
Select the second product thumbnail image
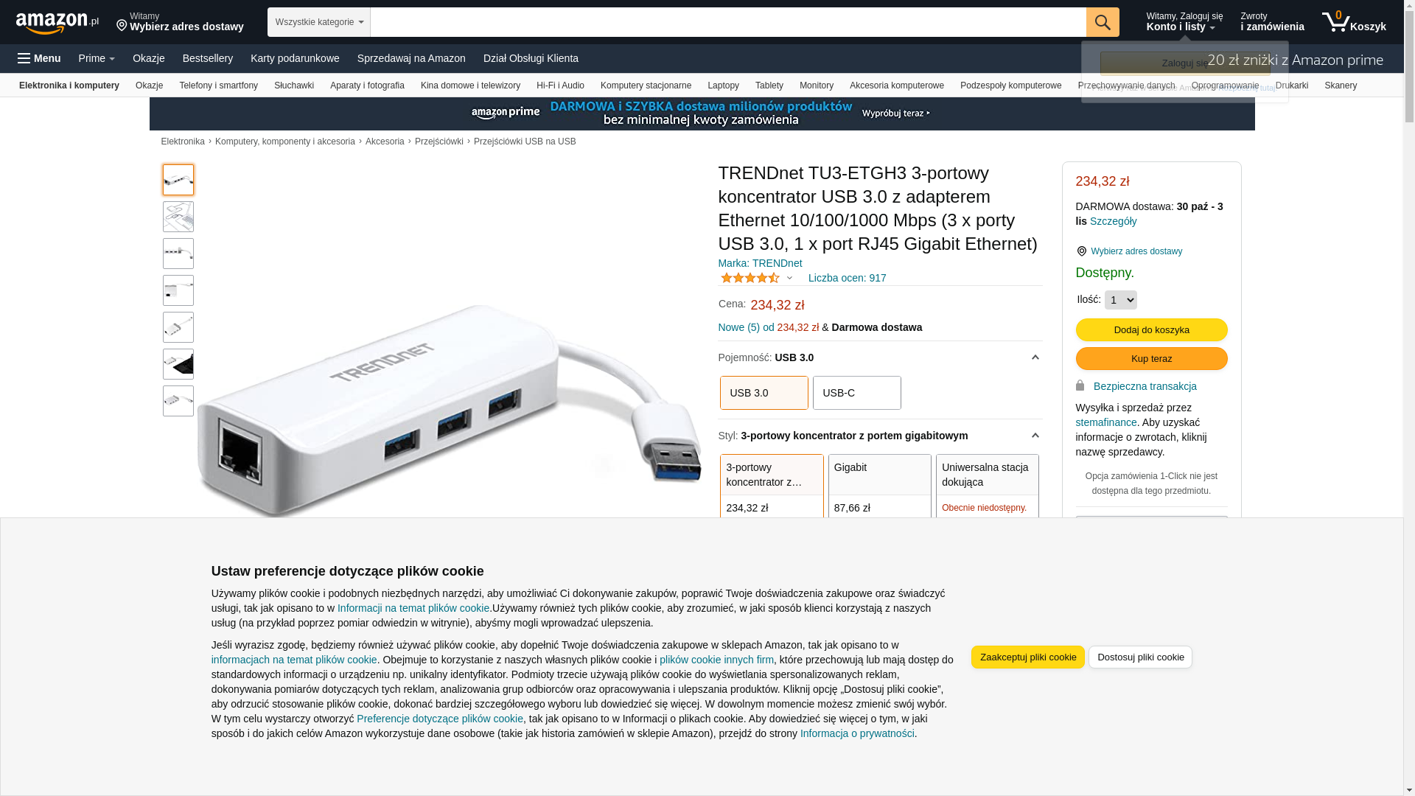178,217
